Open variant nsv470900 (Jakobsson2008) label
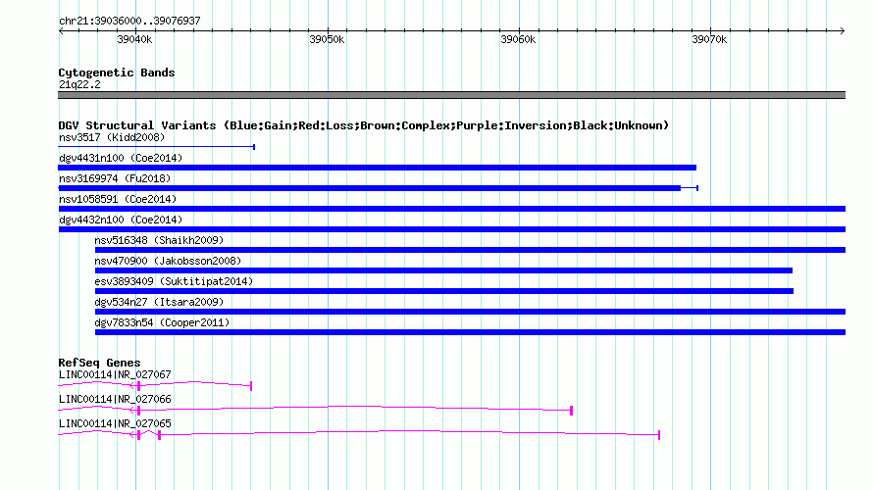The image size is (873, 490). pos(168,261)
